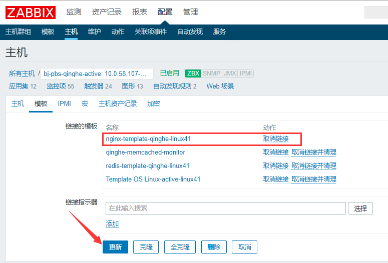Click 取消链接并清理 for qinghe-memcached-monitor
Viewport: 388px width, 263px height.
click(x=314, y=152)
